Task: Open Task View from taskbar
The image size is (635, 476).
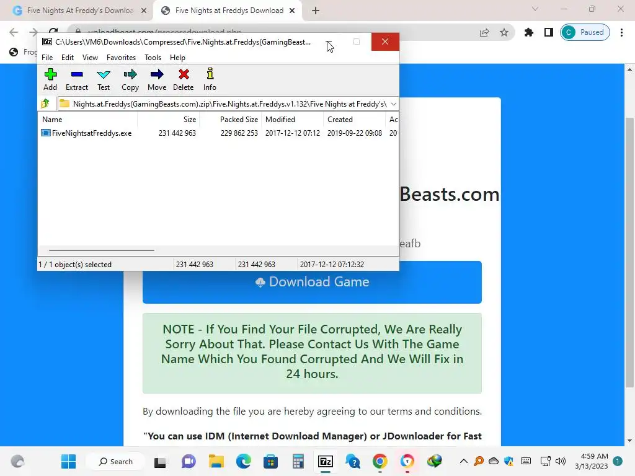Action: tap(160, 461)
